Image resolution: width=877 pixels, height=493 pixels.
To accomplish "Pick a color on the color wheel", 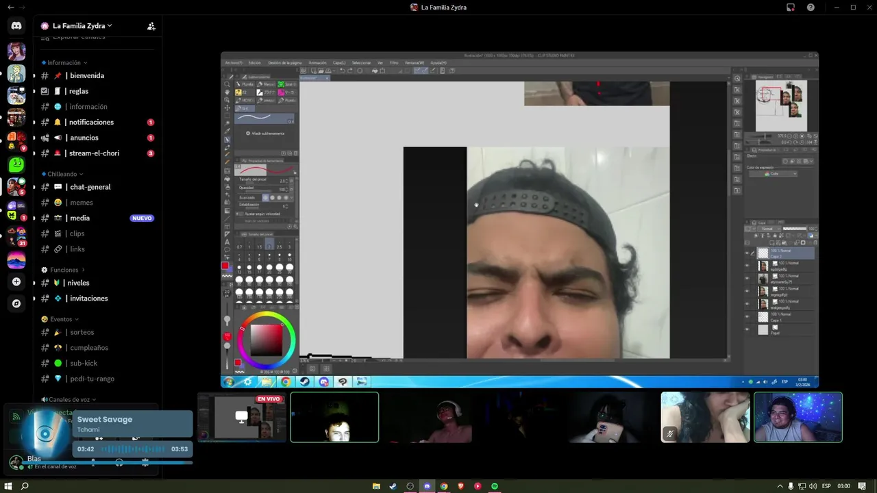I will pyautogui.click(x=266, y=340).
